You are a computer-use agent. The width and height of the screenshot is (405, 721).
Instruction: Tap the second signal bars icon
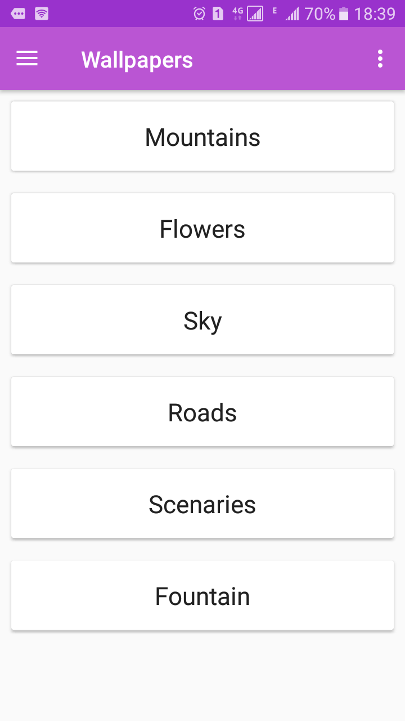[292, 14]
